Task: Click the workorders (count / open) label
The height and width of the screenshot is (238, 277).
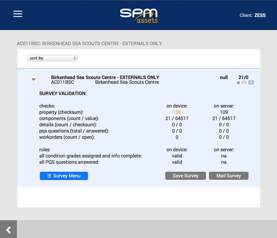Action: tap(67, 137)
